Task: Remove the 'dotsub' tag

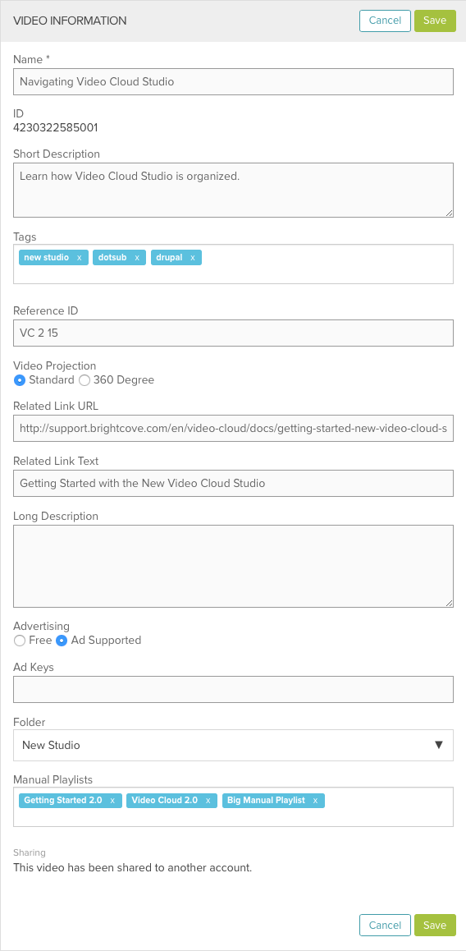Action: (137, 258)
